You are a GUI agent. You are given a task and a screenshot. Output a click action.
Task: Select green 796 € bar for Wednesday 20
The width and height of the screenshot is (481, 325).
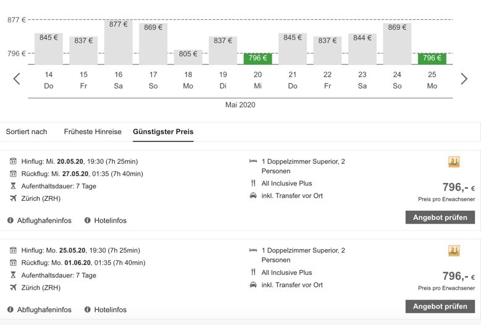tap(257, 59)
